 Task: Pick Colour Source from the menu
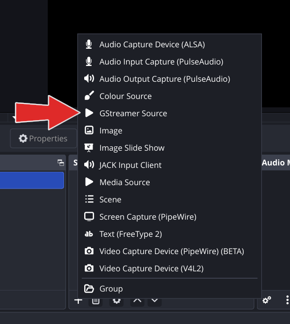coord(169,96)
